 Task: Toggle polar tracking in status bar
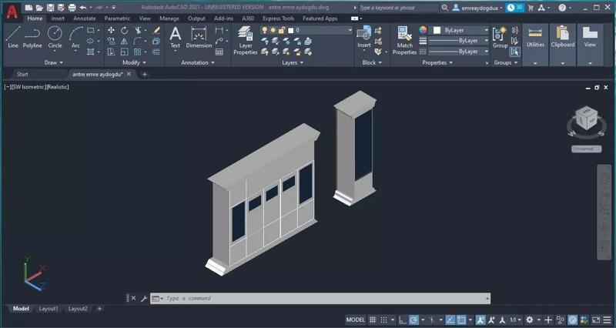[x=413, y=320]
